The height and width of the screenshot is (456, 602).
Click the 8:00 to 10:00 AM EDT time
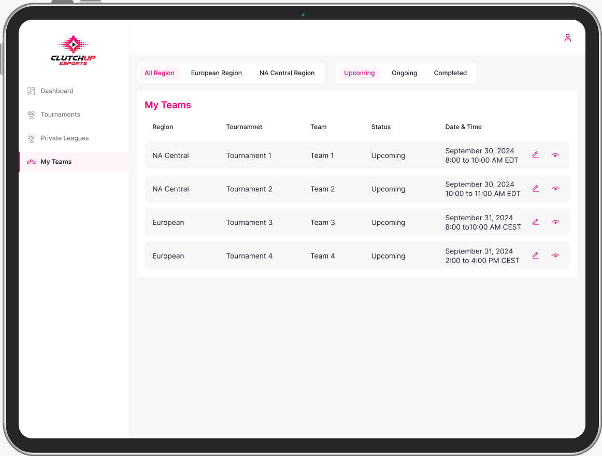point(481,160)
